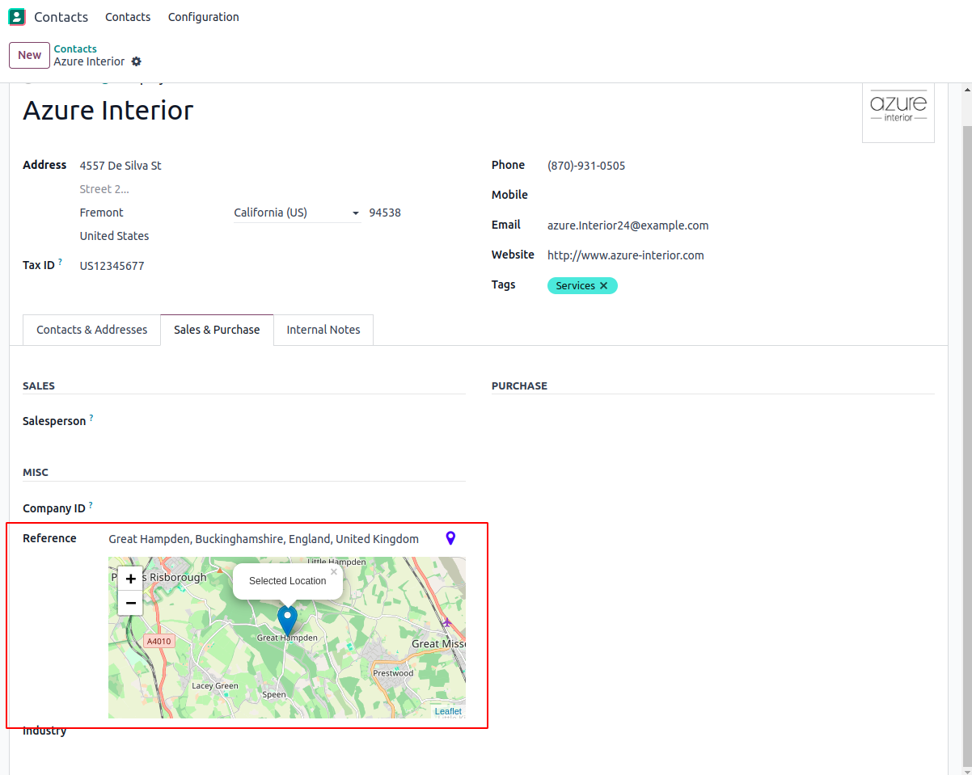Close the Selected Location popup
Screen dimensions: 972x775
[x=333, y=572]
